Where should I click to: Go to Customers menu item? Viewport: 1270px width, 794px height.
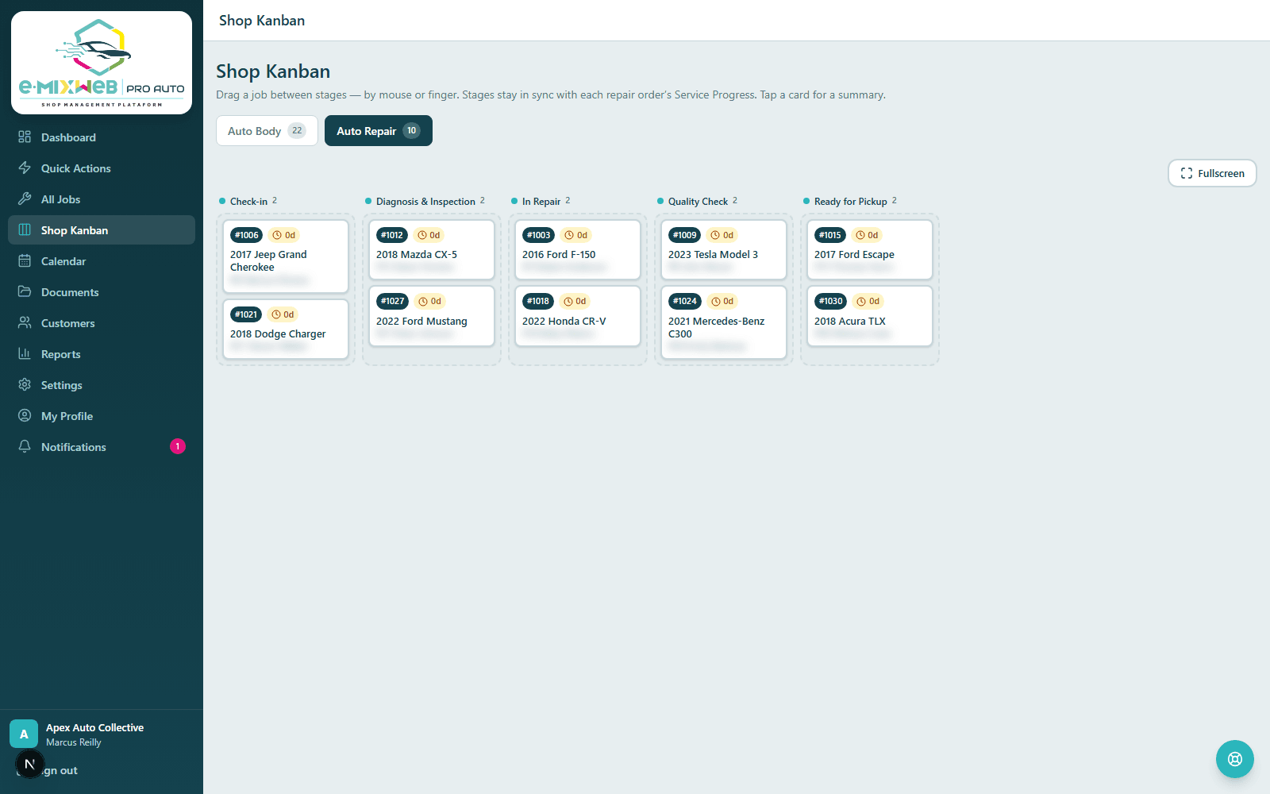tap(102, 323)
